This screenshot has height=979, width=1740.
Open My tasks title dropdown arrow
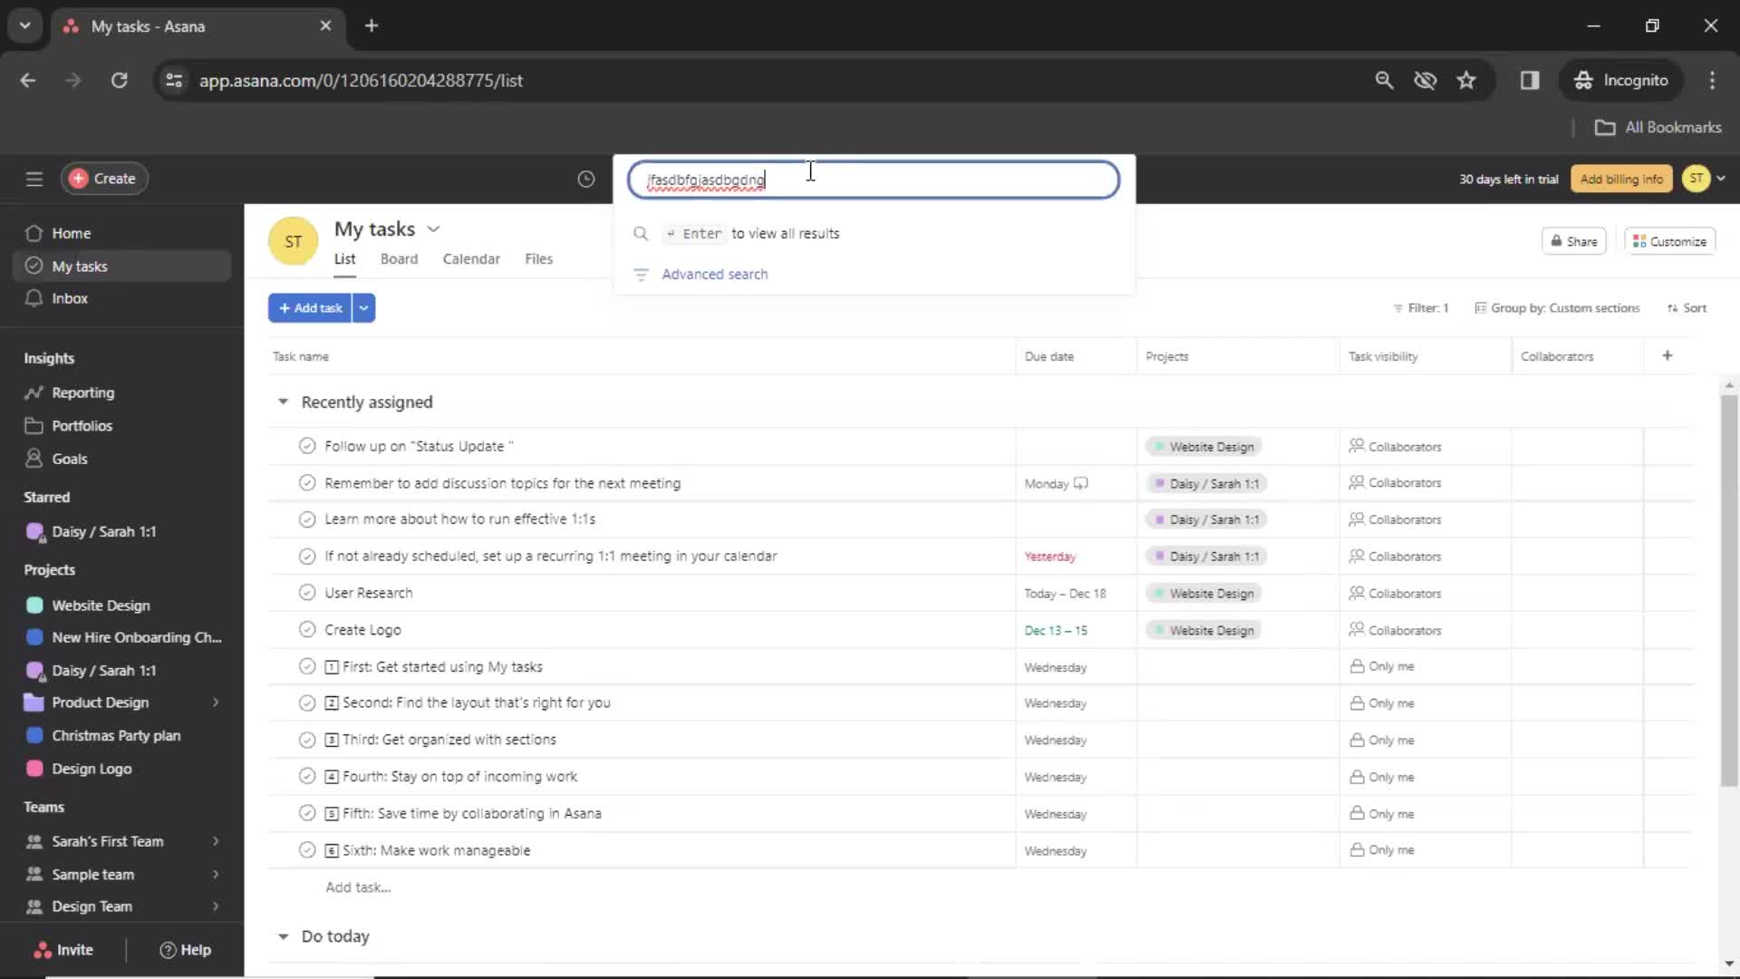[x=433, y=229]
